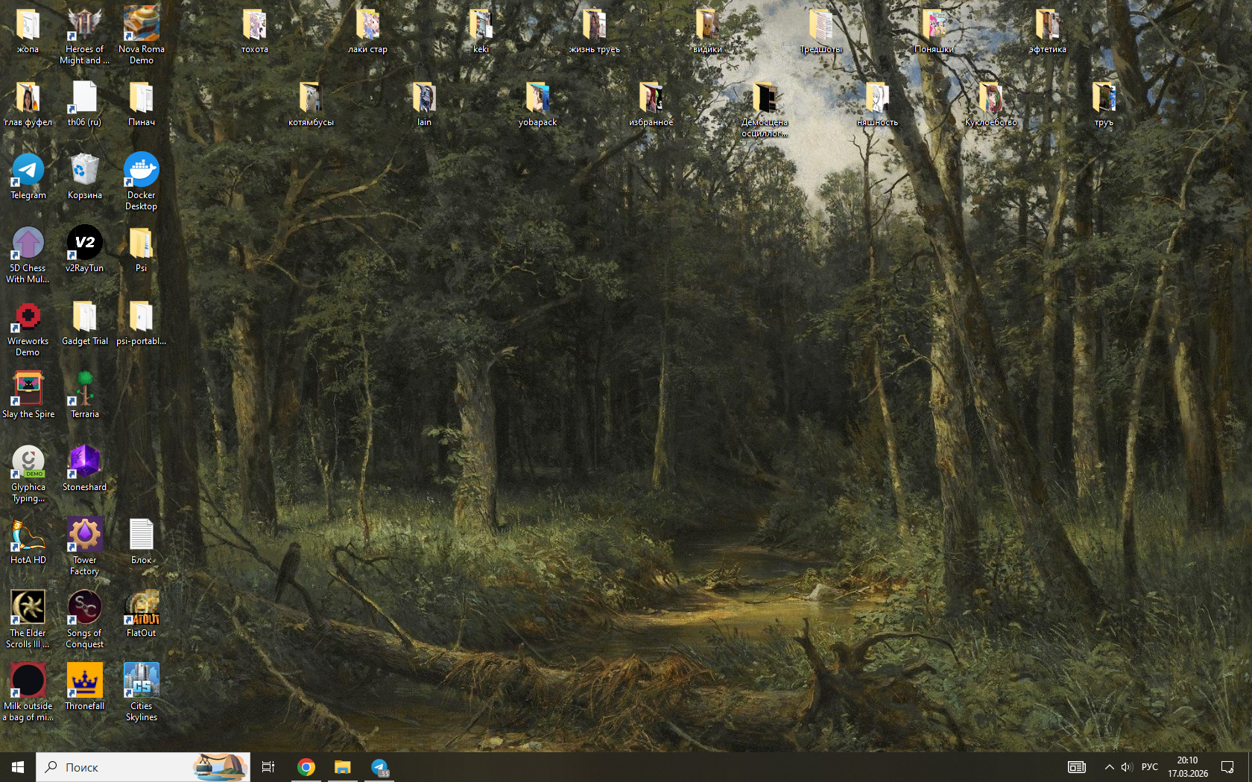Image resolution: width=1252 pixels, height=782 pixels.
Task: Launch HotA HD shortcut
Action: (x=28, y=541)
